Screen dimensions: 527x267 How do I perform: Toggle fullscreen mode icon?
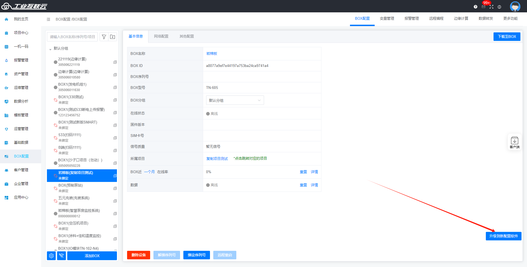tap(491, 7)
